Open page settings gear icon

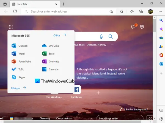[x=142, y=27]
